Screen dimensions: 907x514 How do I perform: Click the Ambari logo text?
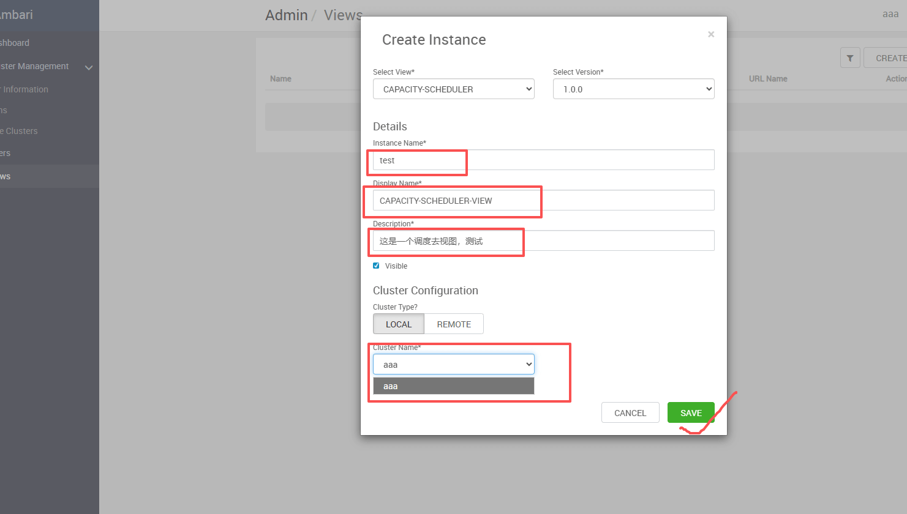click(17, 15)
